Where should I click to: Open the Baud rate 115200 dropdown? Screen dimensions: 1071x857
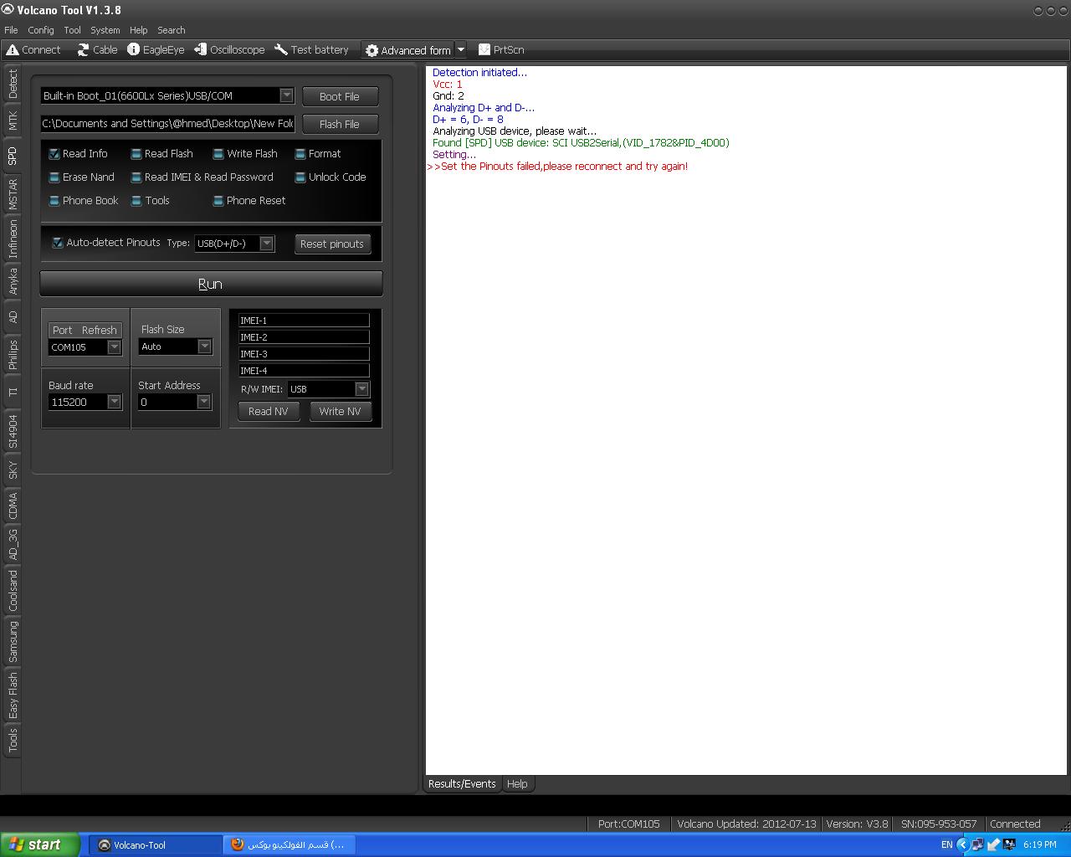point(115,403)
